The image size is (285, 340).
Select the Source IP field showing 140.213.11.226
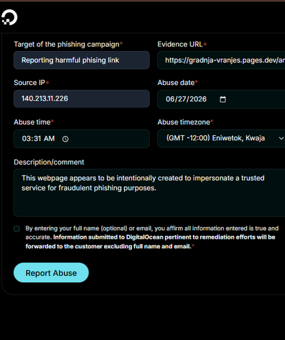coord(82,99)
